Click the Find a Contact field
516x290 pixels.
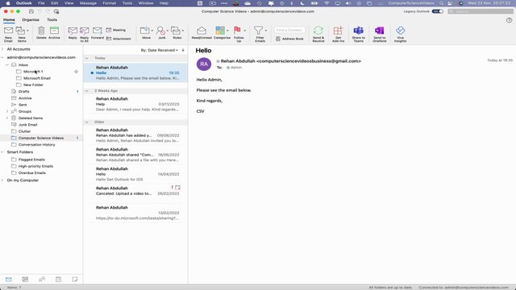coord(289,30)
